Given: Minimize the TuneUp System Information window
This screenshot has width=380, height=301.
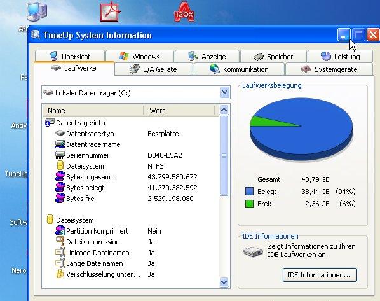Looking at the screenshot, I should click(x=343, y=35).
